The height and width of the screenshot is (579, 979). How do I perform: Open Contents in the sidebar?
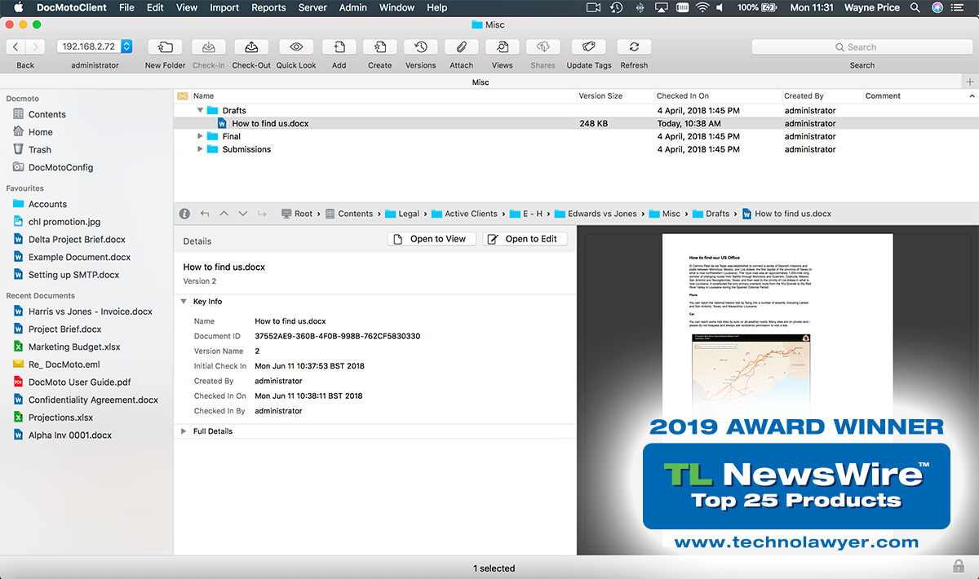coord(47,115)
